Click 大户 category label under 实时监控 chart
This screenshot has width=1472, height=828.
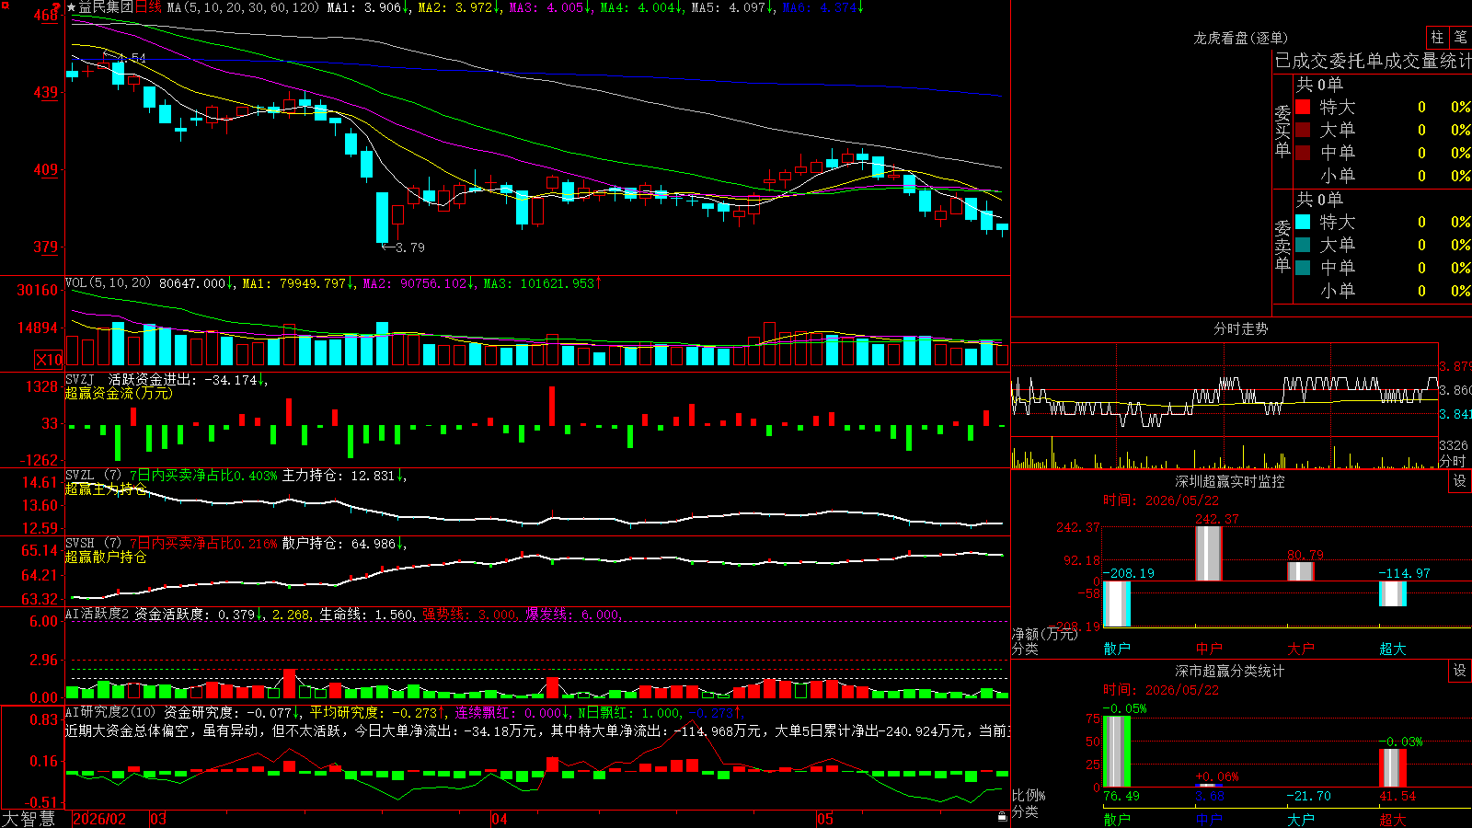click(1301, 649)
